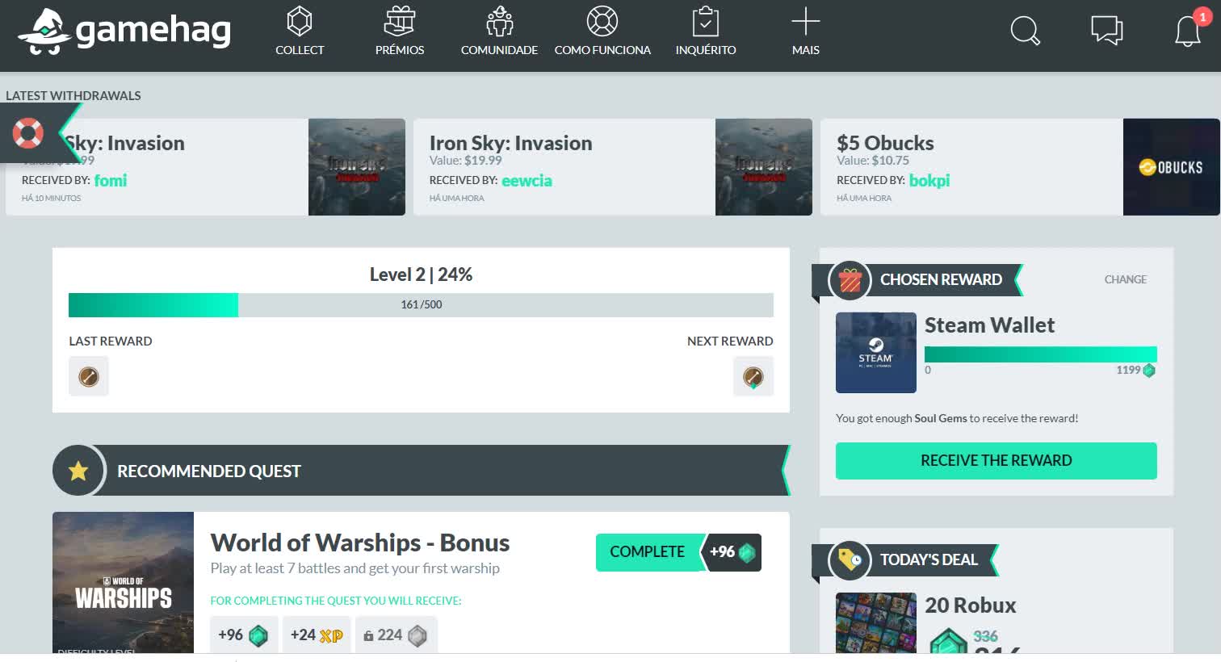This screenshot has height=662, width=1221.
Task: Expand the Mais plus menu
Action: point(806,32)
